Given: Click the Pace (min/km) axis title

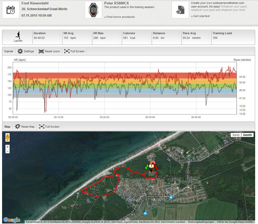Looking at the screenshot, I should [x=242, y=60].
